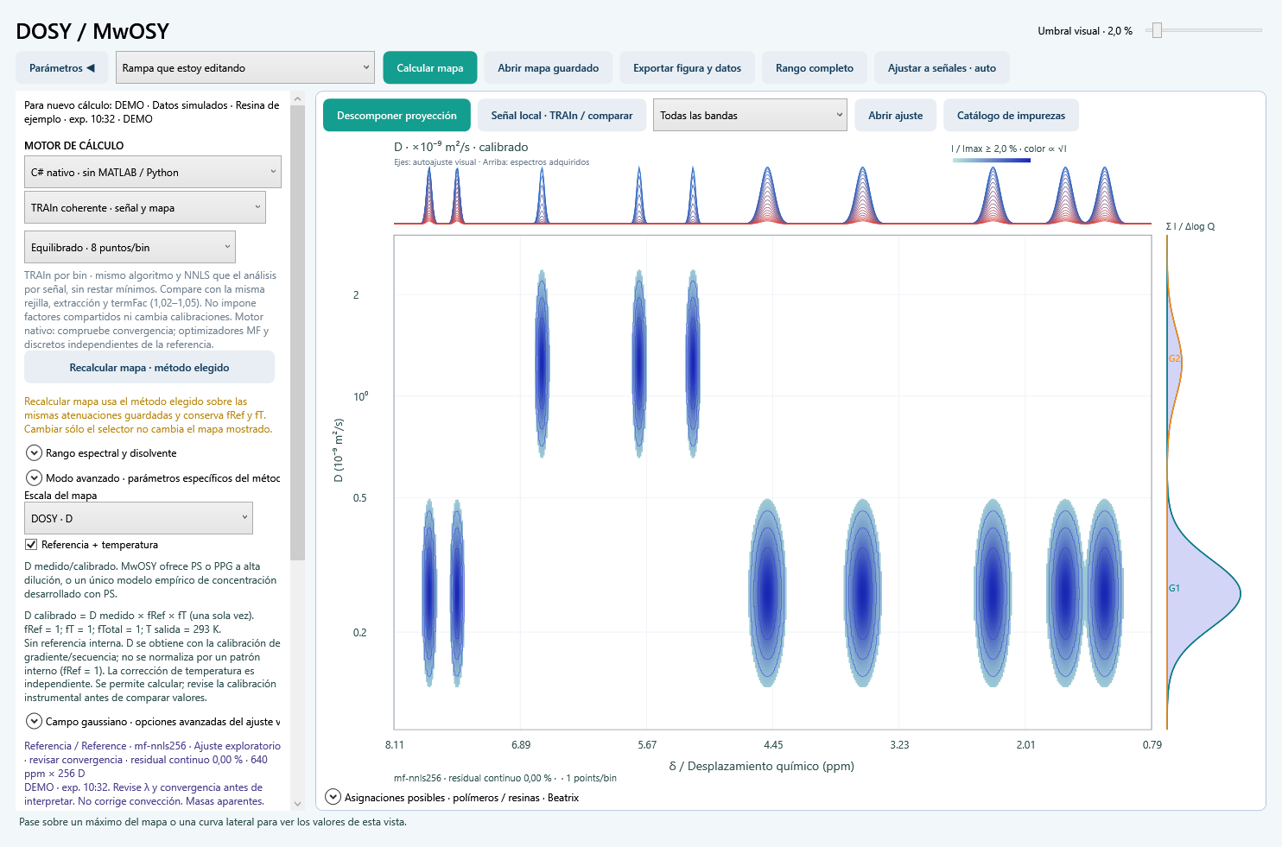Click the scroll-down arrow of parameters panel
The height and width of the screenshot is (847, 1282).
point(298,804)
